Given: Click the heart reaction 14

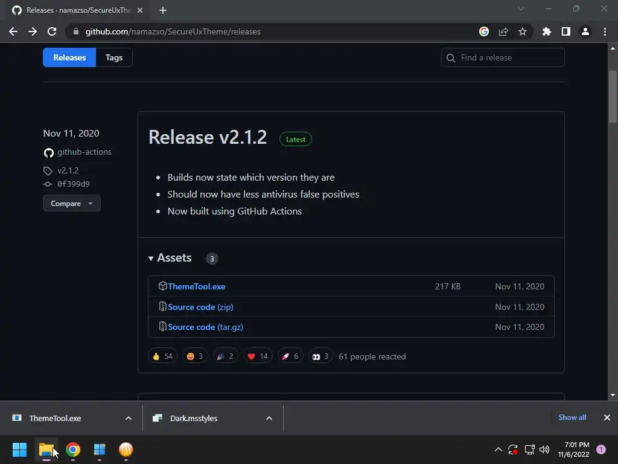Looking at the screenshot, I should coord(257,356).
